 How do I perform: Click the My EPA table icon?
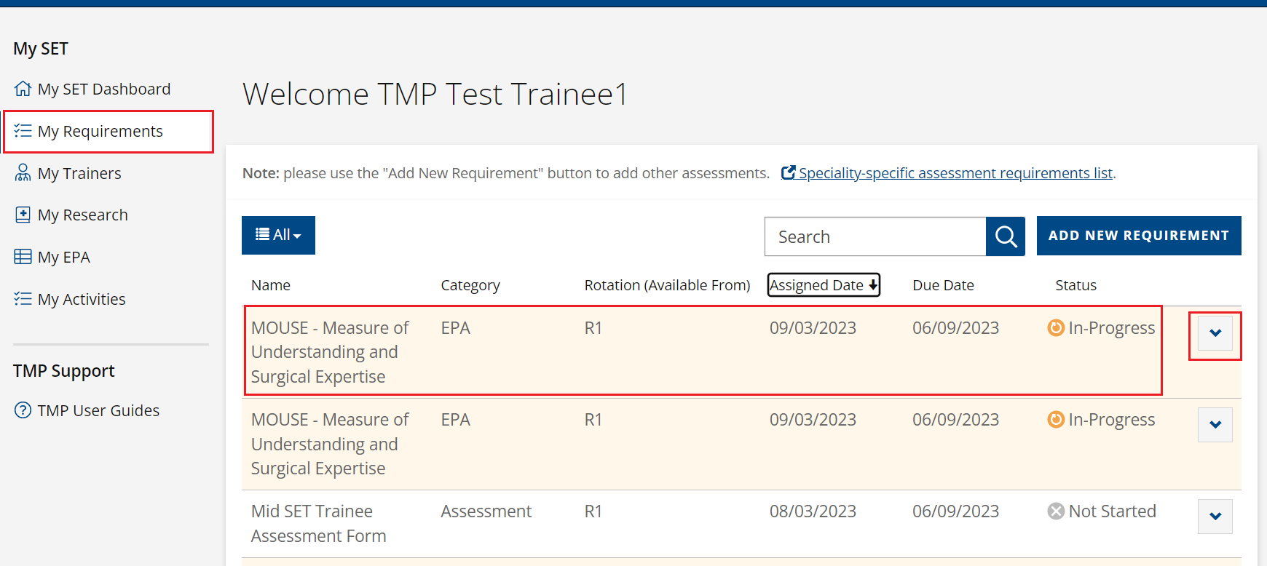[x=23, y=257]
